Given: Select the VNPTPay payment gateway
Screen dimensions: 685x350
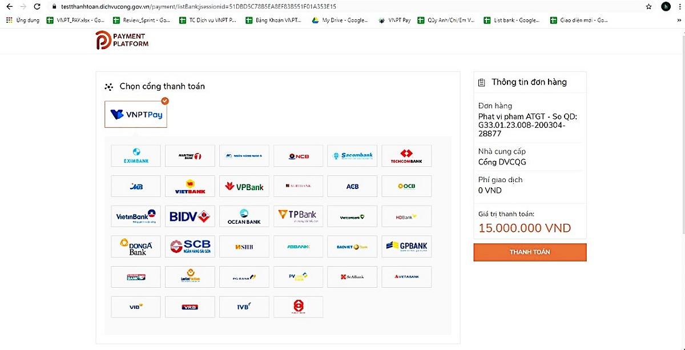Looking at the screenshot, I should point(136,114).
